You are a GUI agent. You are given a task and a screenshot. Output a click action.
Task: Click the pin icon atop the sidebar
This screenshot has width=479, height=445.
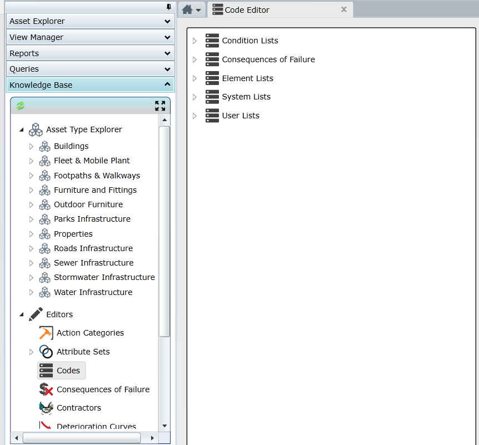pyautogui.click(x=168, y=7)
